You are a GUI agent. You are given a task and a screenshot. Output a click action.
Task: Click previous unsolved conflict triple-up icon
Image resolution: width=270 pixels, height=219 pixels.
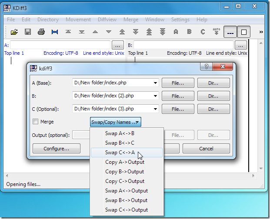click(x=149, y=32)
